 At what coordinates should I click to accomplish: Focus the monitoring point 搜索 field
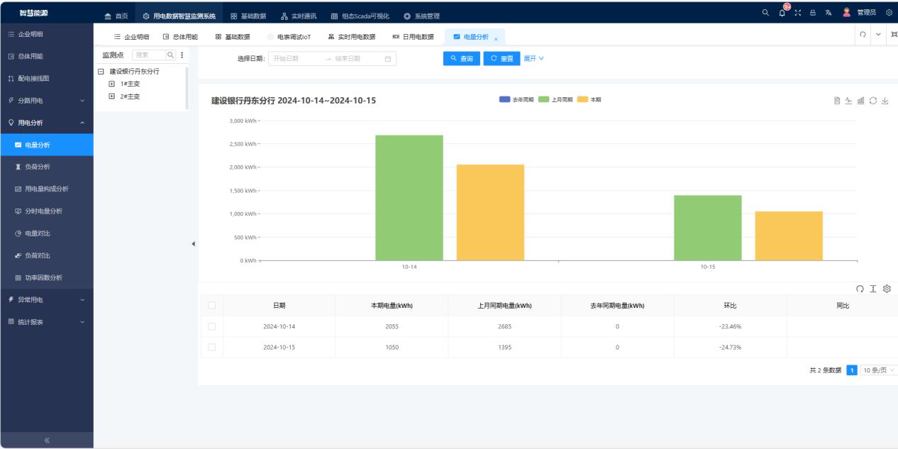coord(149,55)
